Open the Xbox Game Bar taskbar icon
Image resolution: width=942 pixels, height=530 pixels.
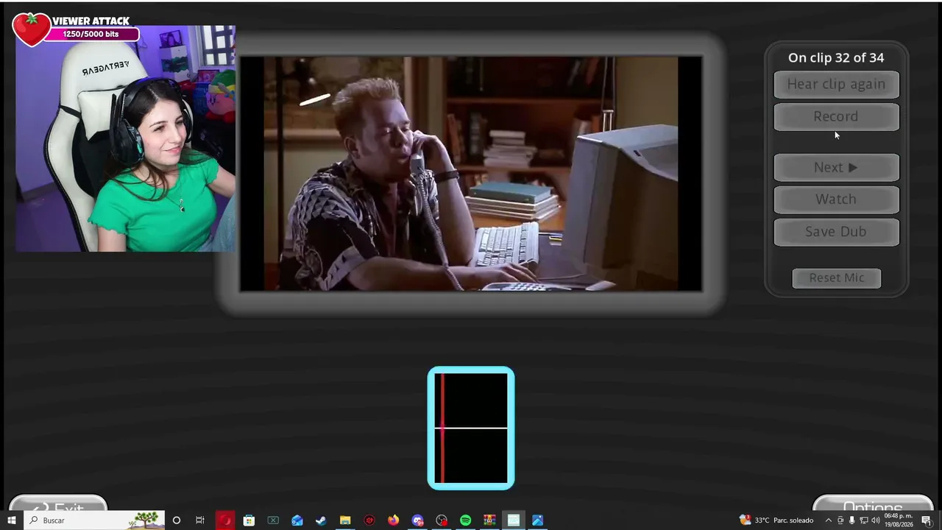click(273, 520)
